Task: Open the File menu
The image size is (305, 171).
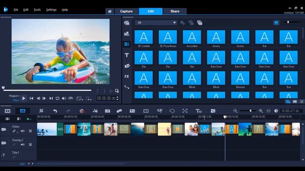Action: [16, 9]
